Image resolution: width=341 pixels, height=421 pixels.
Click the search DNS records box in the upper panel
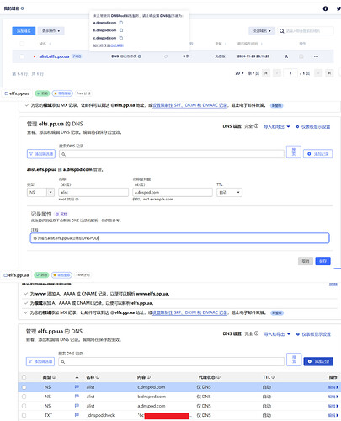[172, 154]
